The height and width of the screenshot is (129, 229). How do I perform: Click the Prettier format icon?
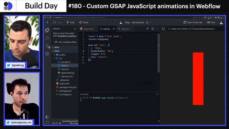(x=147, y=29)
